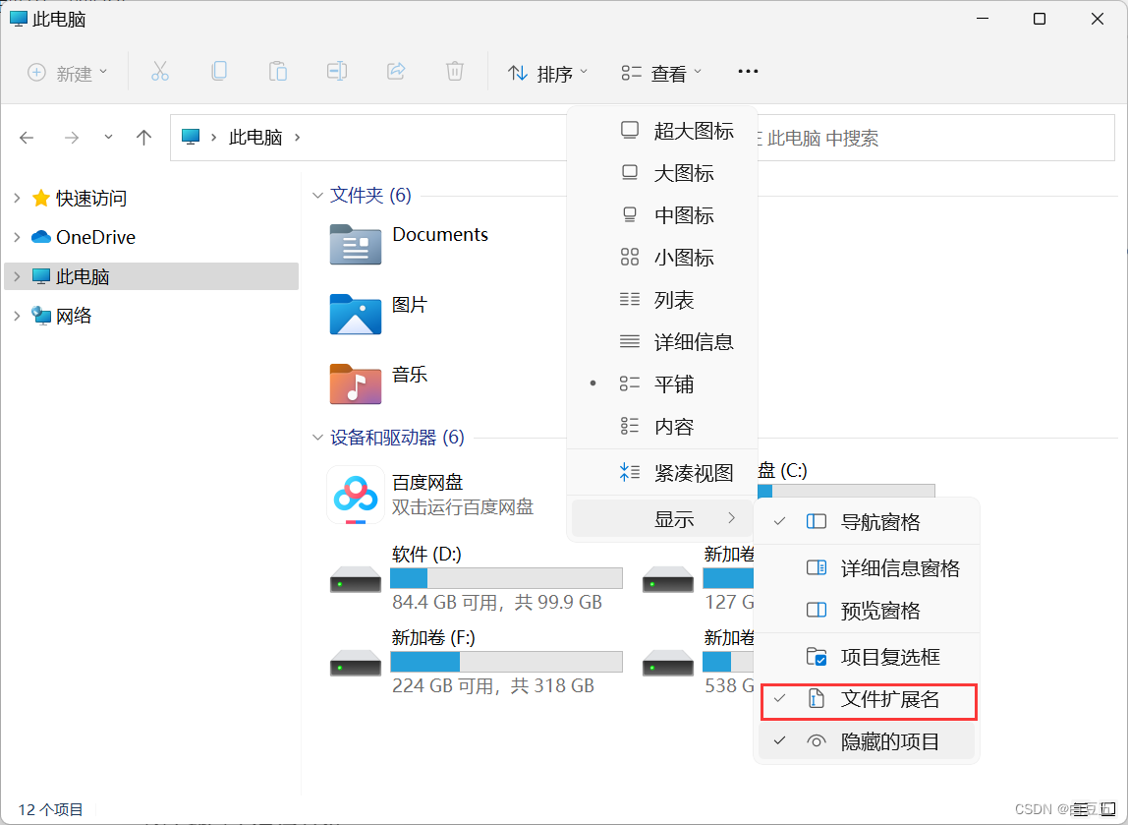
Task: Choose 大图标 large icons view
Action: 662,173
